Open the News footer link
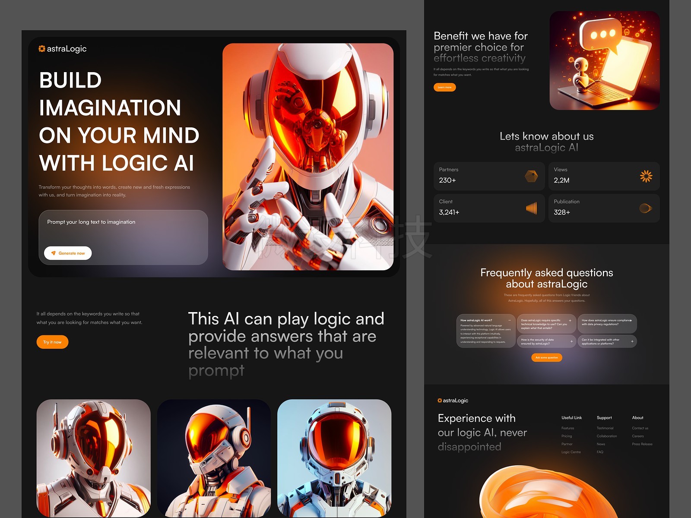The width and height of the screenshot is (691, 518). coord(601,444)
